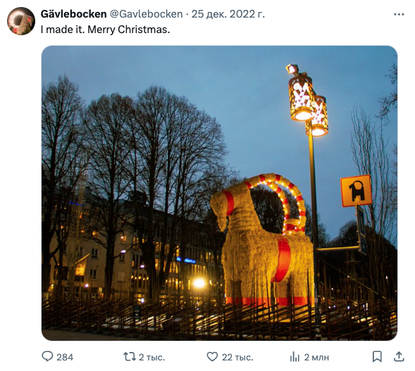The image size is (415, 371).
Task: Click the Gävlebocken display name
Action: point(73,14)
